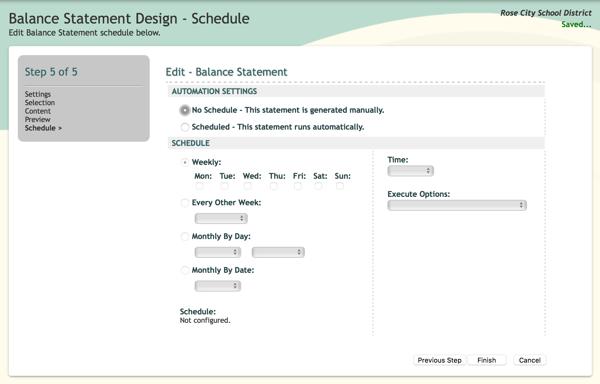Expand the Execute Options dropdown
This screenshot has height=384, width=600.
(x=457, y=205)
